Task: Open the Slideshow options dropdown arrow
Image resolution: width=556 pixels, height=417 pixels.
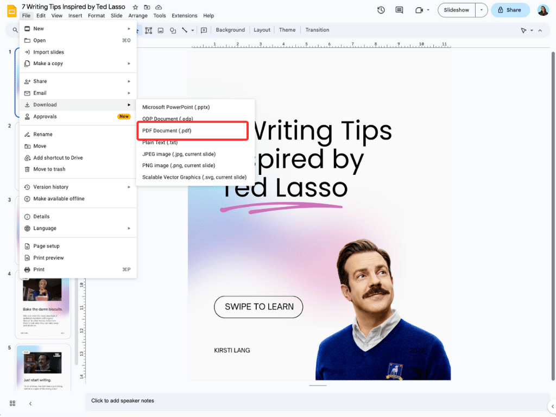Action: point(481,10)
